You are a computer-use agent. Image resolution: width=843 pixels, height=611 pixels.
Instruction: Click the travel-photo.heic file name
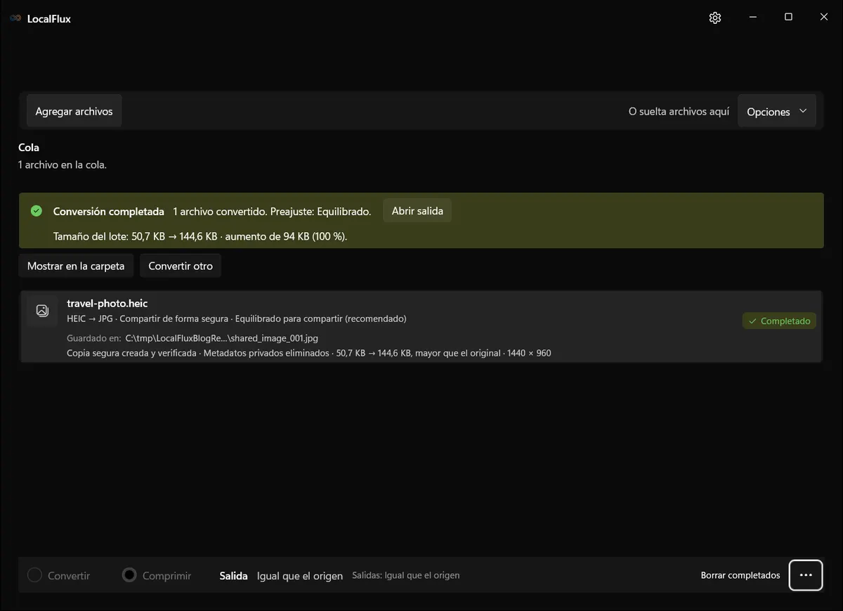pyautogui.click(x=107, y=303)
